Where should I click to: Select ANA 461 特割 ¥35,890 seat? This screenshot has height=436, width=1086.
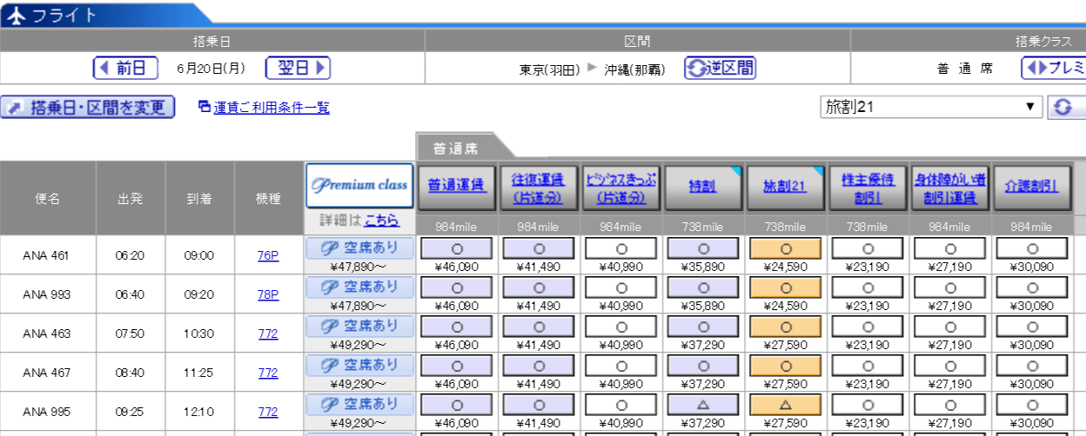tap(702, 248)
